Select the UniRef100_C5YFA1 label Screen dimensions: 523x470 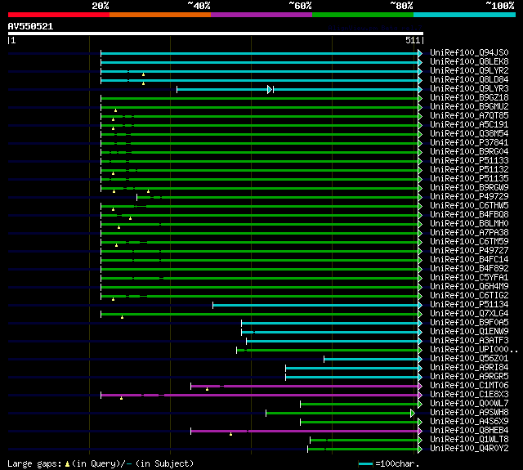(469, 278)
